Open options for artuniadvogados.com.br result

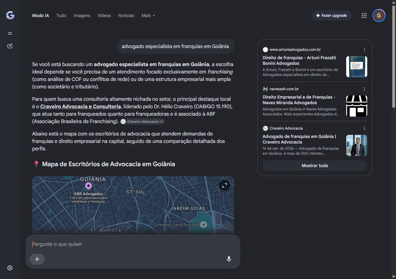pyautogui.click(x=364, y=50)
